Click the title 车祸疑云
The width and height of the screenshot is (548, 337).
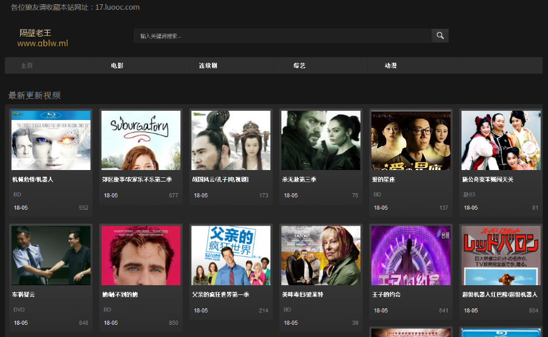pyautogui.click(x=23, y=295)
